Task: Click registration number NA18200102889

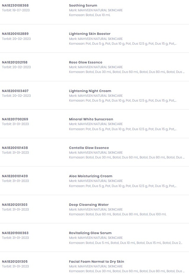Action: pyautogui.click(x=15, y=34)
